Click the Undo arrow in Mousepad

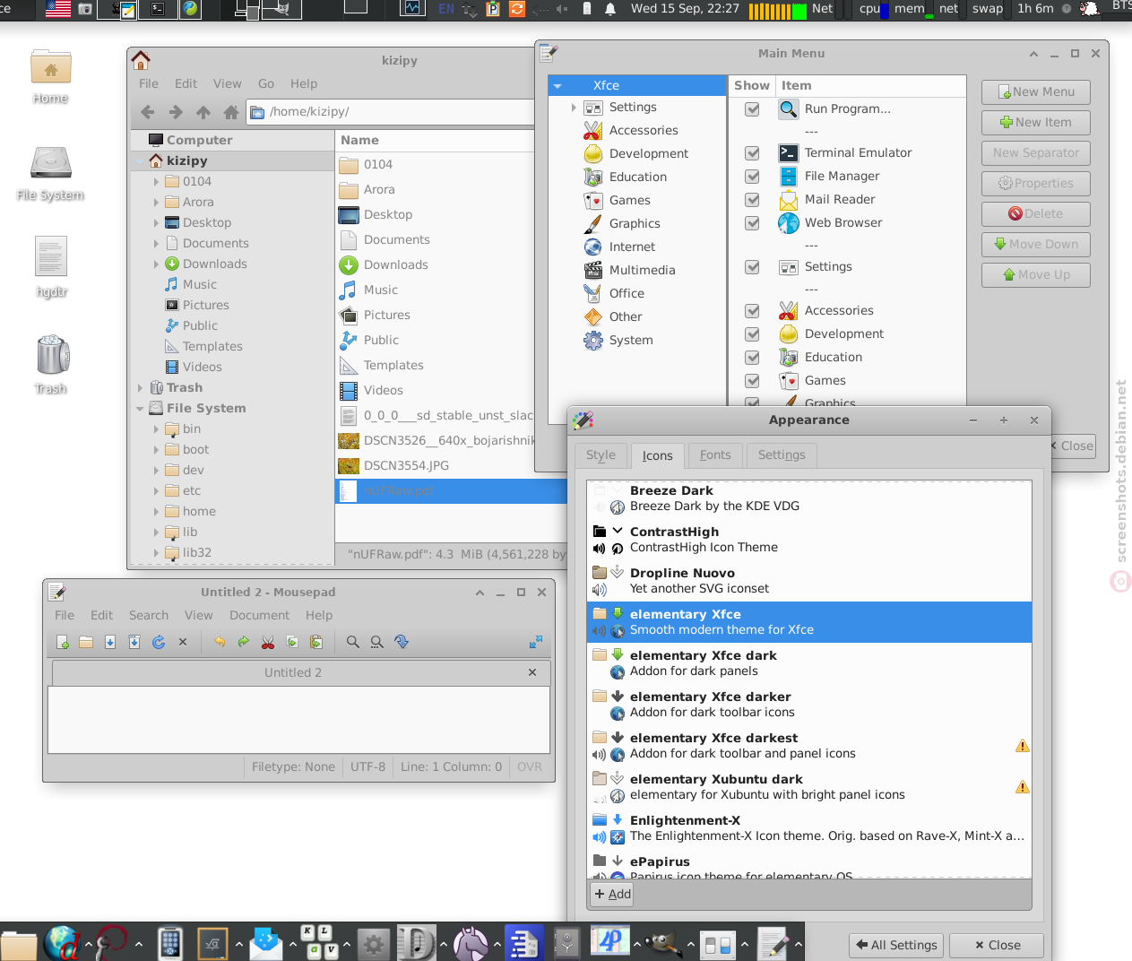coord(220,642)
